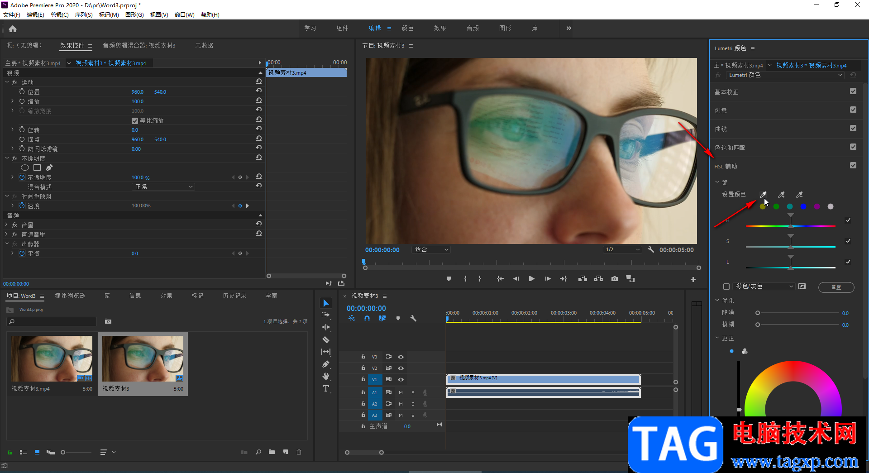Hide track V1 output eye
This screenshot has height=473, width=869.
point(401,379)
